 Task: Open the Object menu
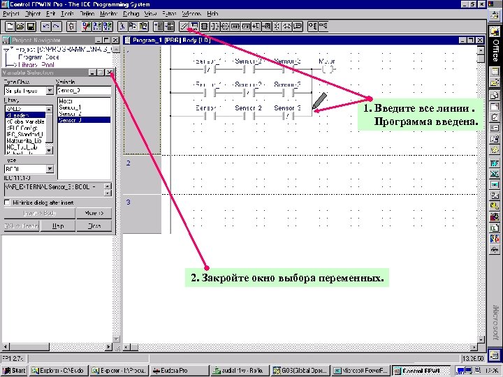(32, 14)
